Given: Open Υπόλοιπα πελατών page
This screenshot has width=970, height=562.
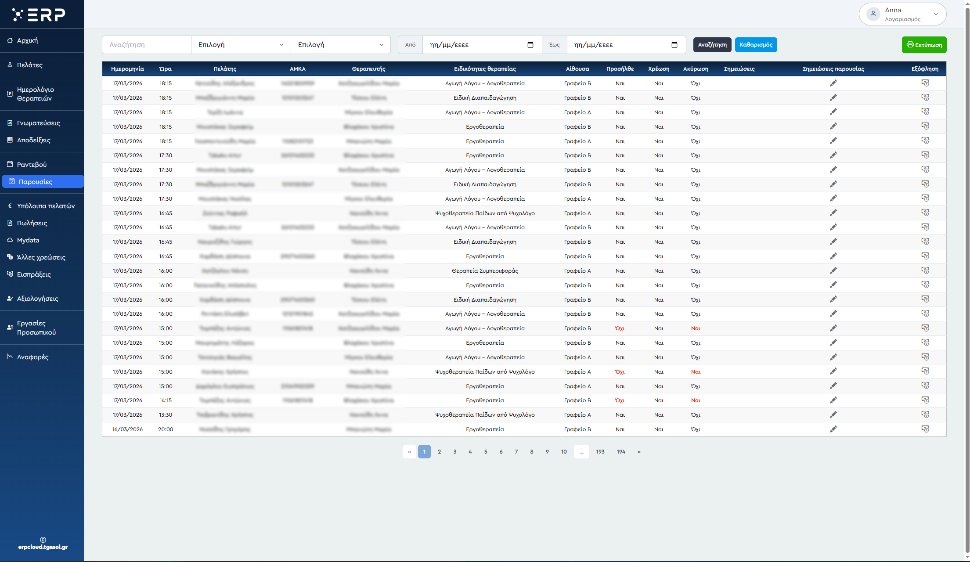Looking at the screenshot, I should pyautogui.click(x=42, y=205).
